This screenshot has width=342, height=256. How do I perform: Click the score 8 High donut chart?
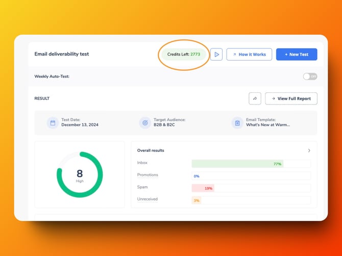coord(80,174)
